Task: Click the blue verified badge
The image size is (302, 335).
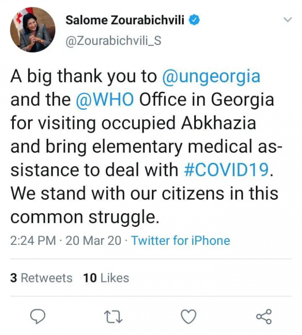Action: tap(195, 20)
